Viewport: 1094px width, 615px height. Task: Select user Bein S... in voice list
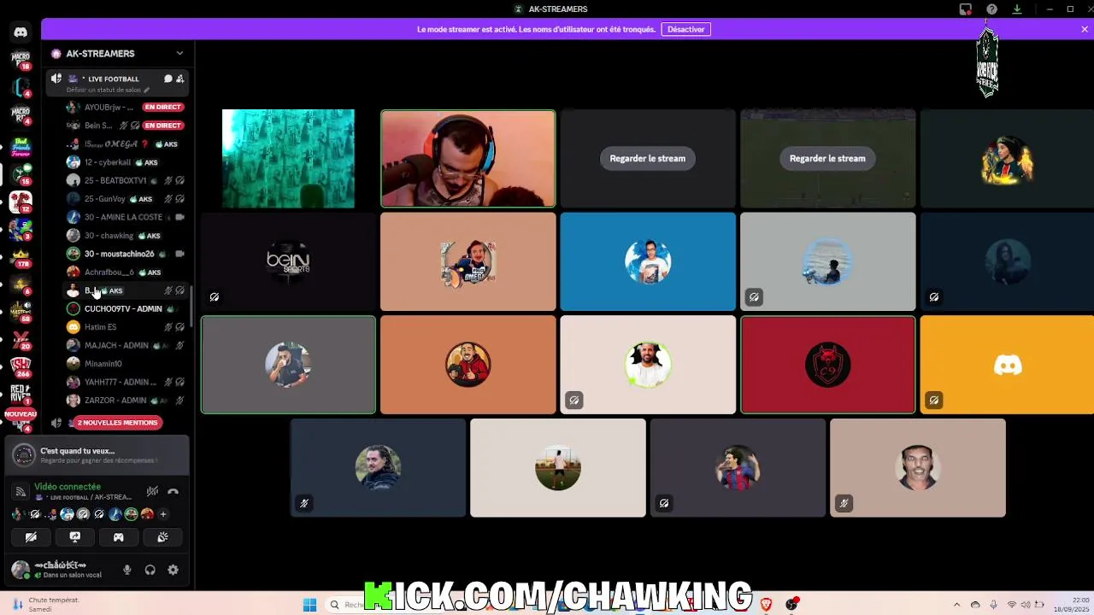pos(126,126)
